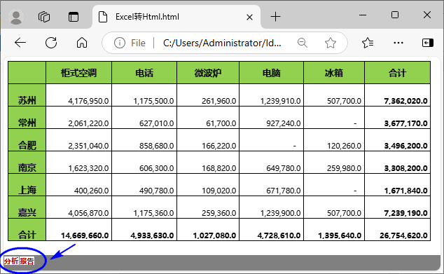Image resolution: width=444 pixels, height=274 pixels.
Task: Click the 电话 column header
Action: click(144, 73)
